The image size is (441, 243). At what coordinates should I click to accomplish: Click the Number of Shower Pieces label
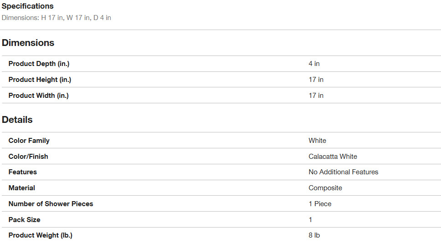pos(51,204)
